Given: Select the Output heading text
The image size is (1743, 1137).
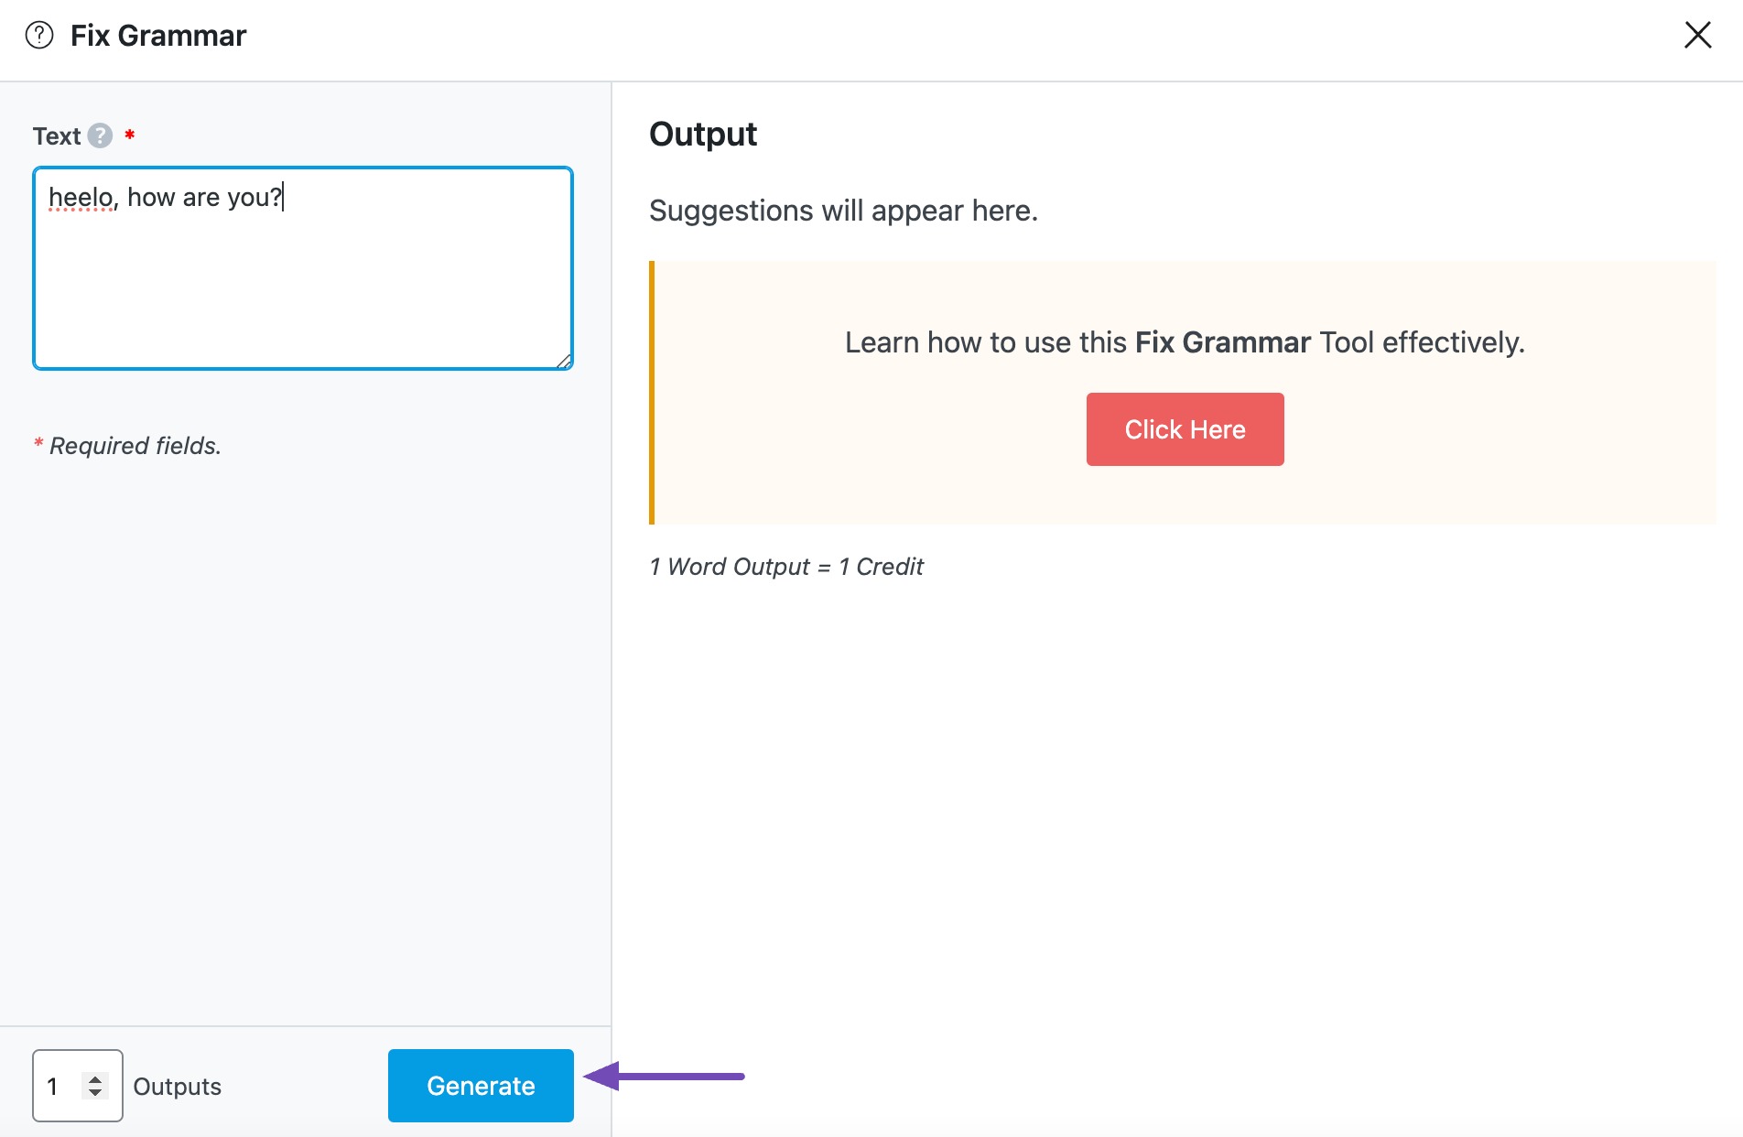Looking at the screenshot, I should point(703,134).
